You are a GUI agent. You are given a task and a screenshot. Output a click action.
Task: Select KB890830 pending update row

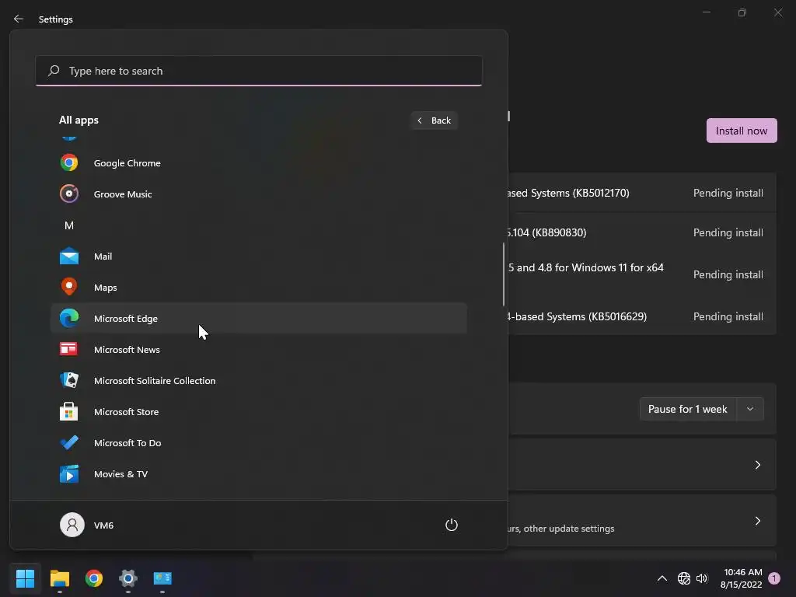pos(642,232)
